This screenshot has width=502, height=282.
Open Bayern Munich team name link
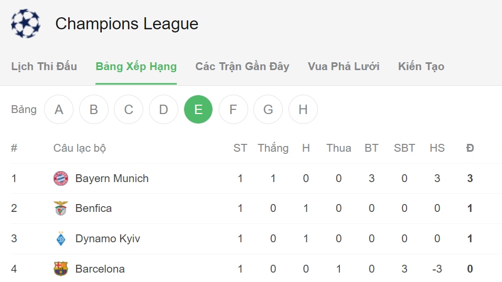click(x=112, y=178)
